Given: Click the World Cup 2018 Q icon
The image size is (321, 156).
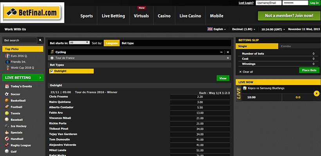Looking at the screenshot, I should (8, 68).
